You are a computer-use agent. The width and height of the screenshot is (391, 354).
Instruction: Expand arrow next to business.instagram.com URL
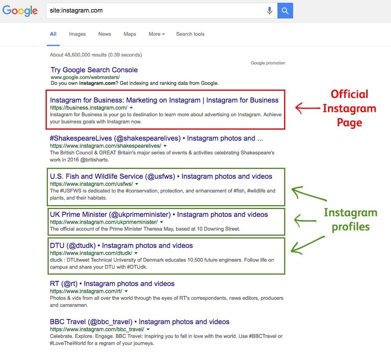click(x=131, y=108)
